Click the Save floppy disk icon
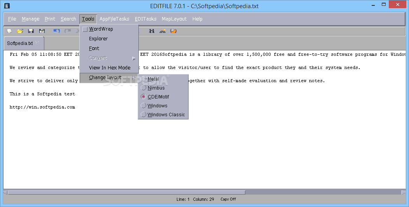This screenshot has height=207, width=409. 31,31
